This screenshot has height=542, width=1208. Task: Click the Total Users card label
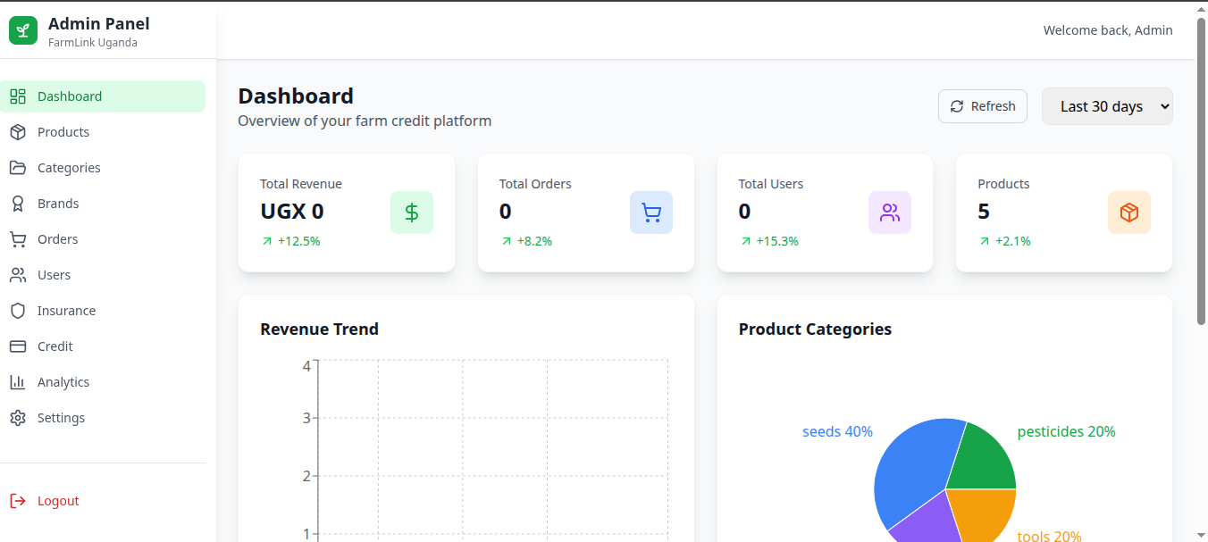[x=770, y=184]
